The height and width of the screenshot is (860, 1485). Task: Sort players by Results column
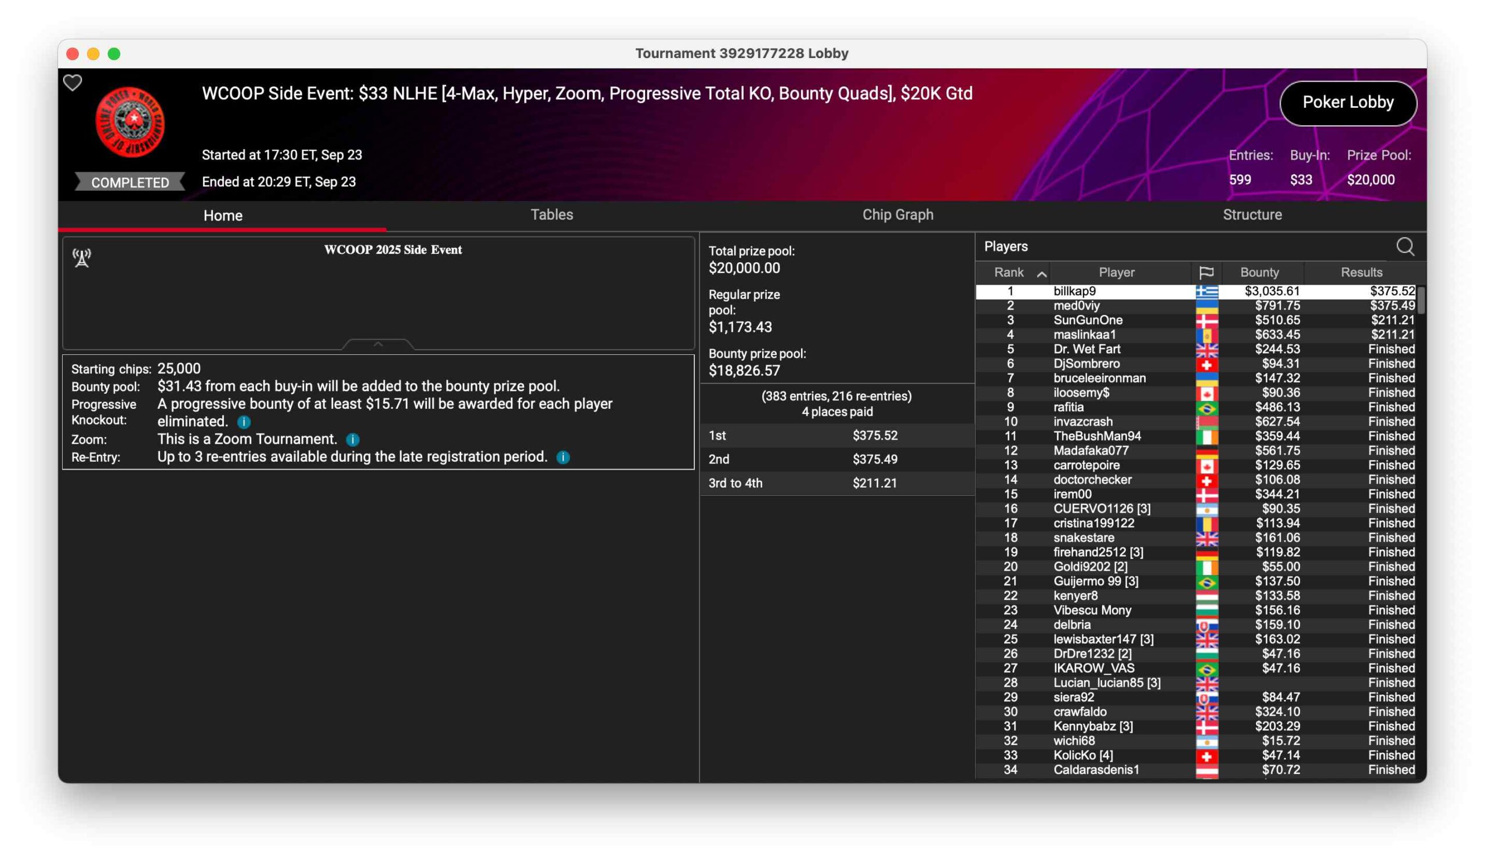1361,272
